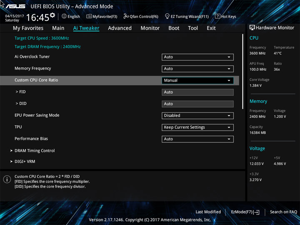
Task: Click the TPU label
Action: pos(18,127)
